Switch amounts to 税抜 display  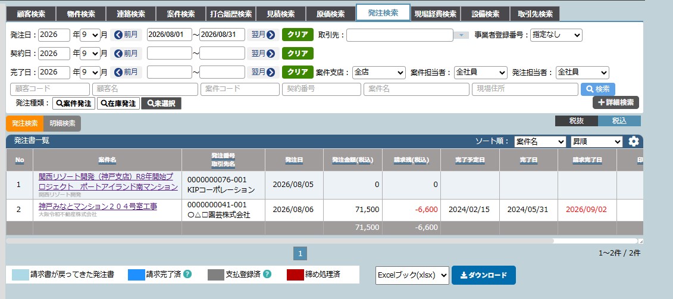point(577,121)
